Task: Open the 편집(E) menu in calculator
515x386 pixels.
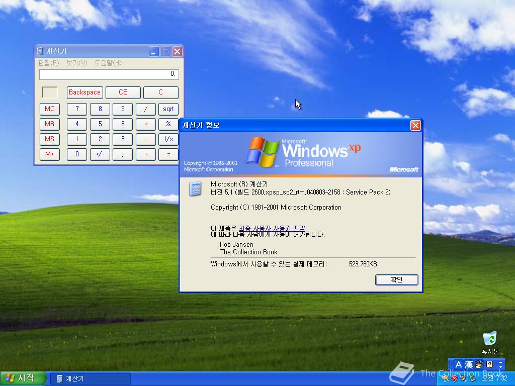Action: click(49, 63)
